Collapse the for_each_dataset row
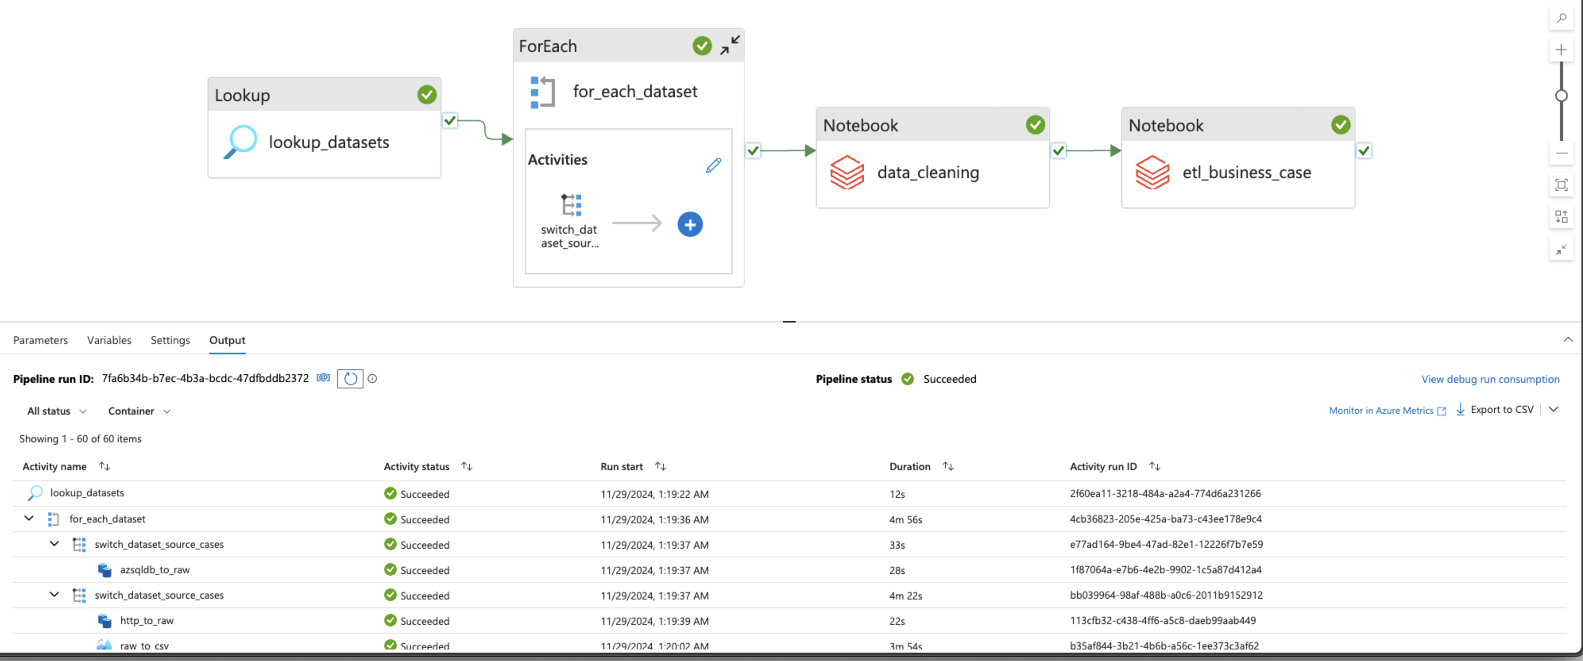 tap(29, 519)
